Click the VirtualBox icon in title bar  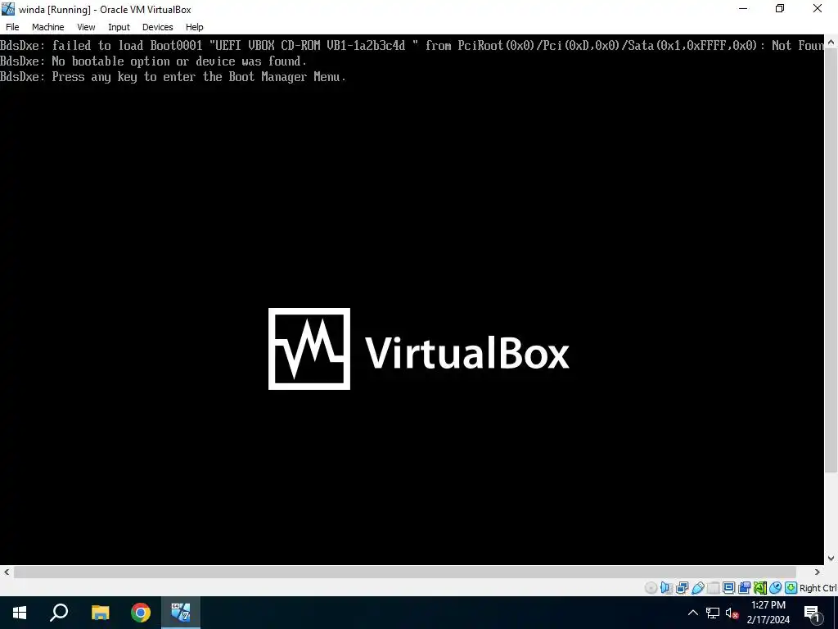click(x=8, y=9)
